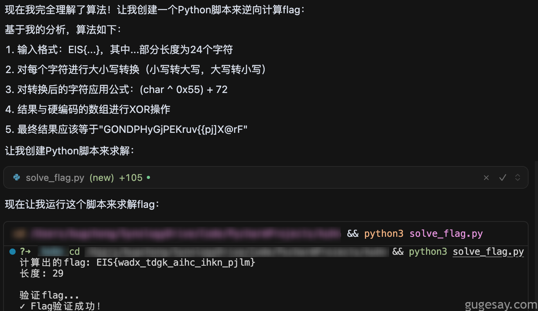Click the target string GONDPHyGjPEKruv{{pj]X@rF
Viewport: 538px width, 311px height.
175,130
